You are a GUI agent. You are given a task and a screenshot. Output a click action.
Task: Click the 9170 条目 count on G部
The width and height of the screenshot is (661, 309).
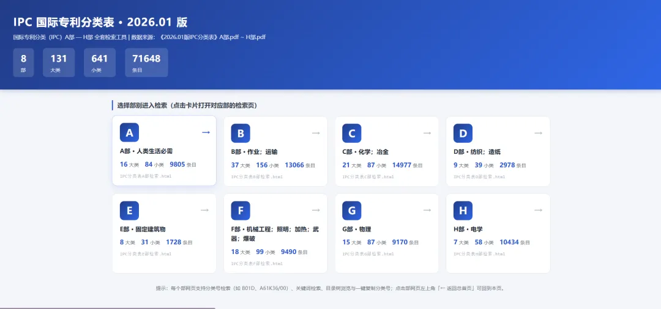pos(405,242)
